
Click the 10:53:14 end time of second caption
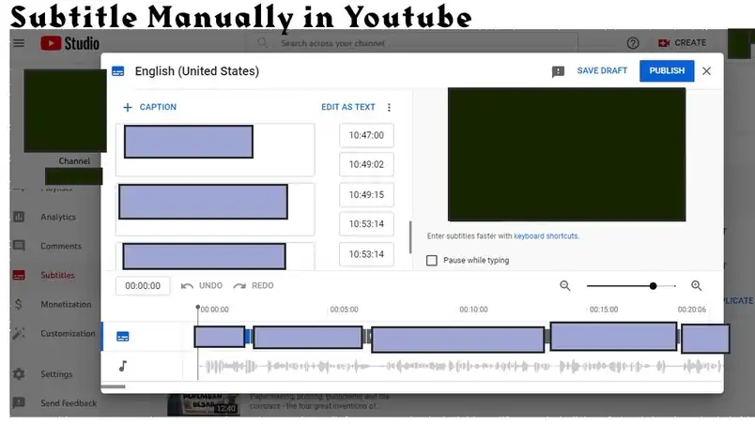366,223
